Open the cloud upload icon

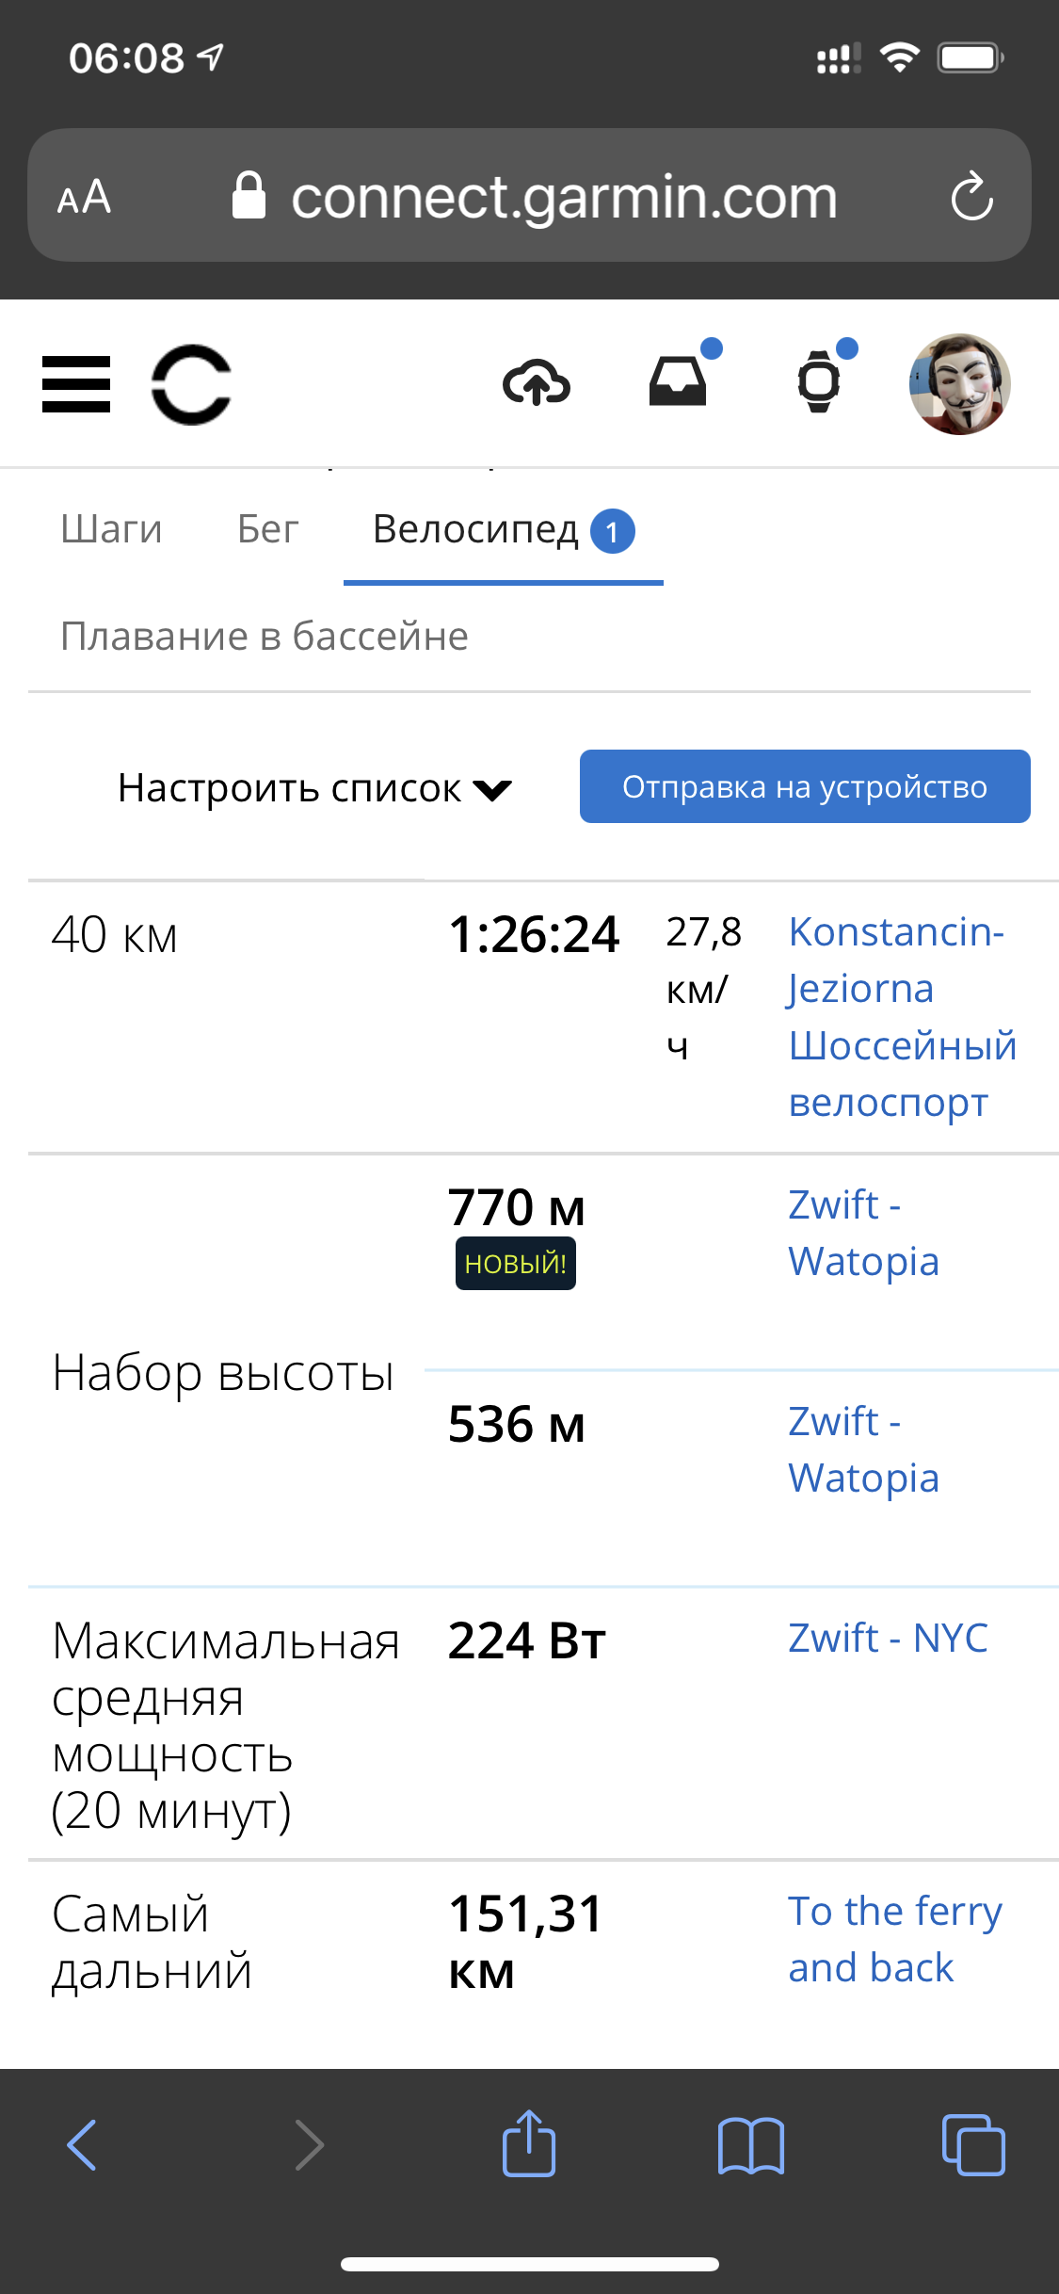click(537, 384)
